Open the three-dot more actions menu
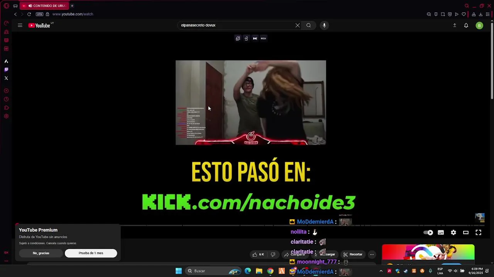 [x=372, y=254]
